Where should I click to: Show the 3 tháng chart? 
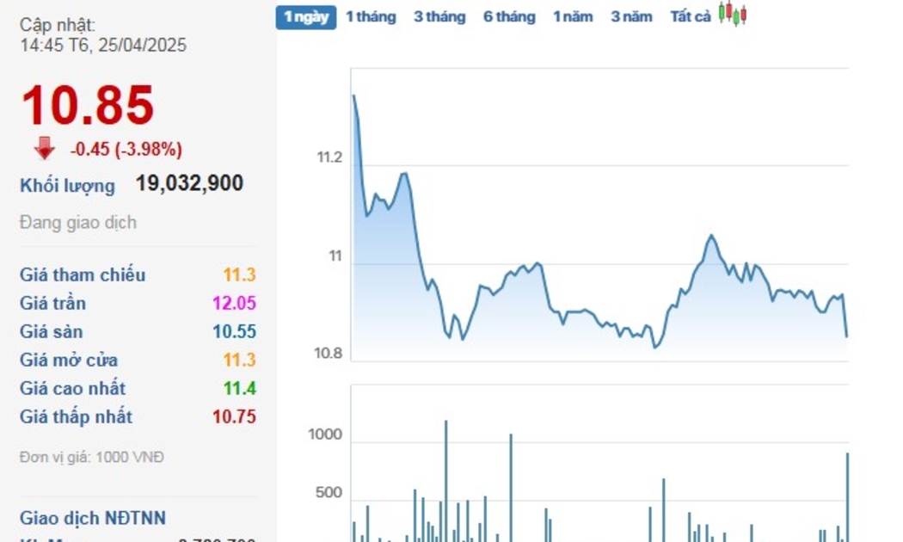tap(439, 17)
